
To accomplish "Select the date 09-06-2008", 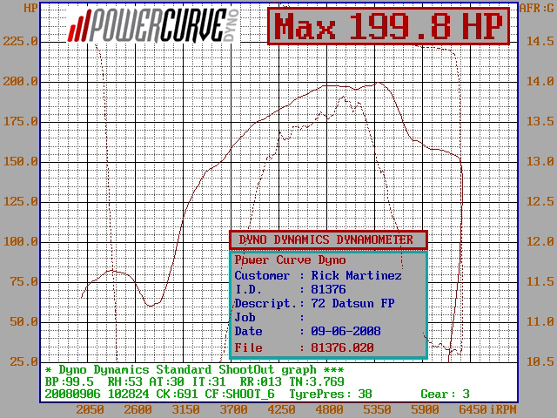I will coord(346,331).
